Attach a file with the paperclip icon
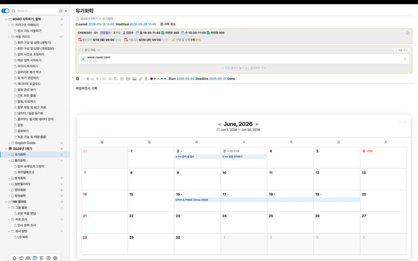The height and width of the screenshot is (261, 418). (x=140, y=79)
